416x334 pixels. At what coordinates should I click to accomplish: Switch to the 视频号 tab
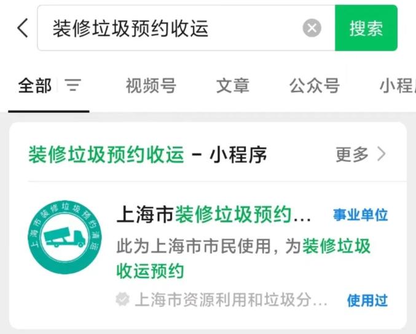click(151, 85)
